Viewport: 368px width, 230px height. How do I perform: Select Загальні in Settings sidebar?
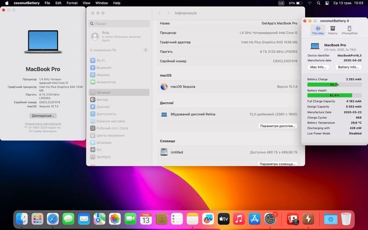pyautogui.click(x=119, y=93)
